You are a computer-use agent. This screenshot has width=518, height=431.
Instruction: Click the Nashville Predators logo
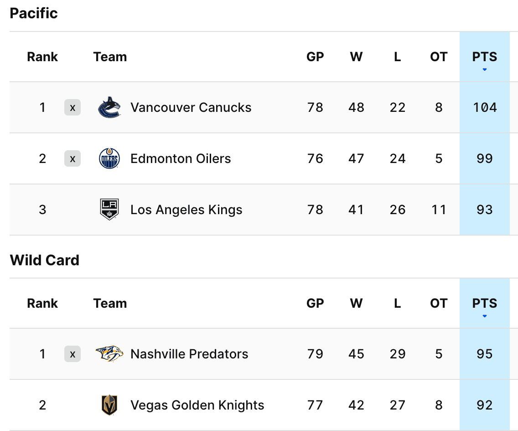click(x=109, y=354)
